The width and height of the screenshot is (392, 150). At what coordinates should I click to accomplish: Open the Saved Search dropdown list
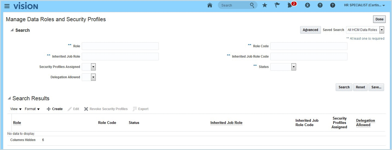click(x=382, y=30)
